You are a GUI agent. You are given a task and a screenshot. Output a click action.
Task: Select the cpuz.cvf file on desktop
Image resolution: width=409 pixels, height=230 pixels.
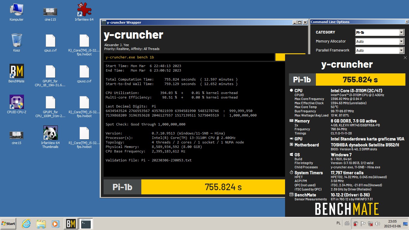(x=50, y=43)
